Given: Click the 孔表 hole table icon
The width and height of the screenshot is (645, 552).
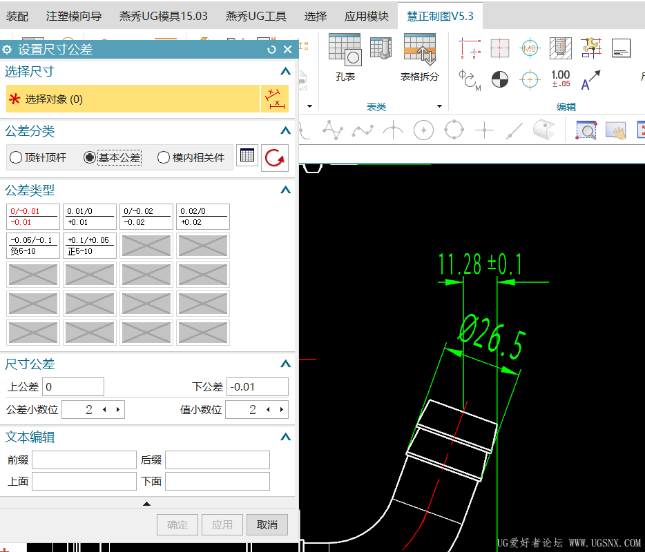Looking at the screenshot, I should point(345,51).
